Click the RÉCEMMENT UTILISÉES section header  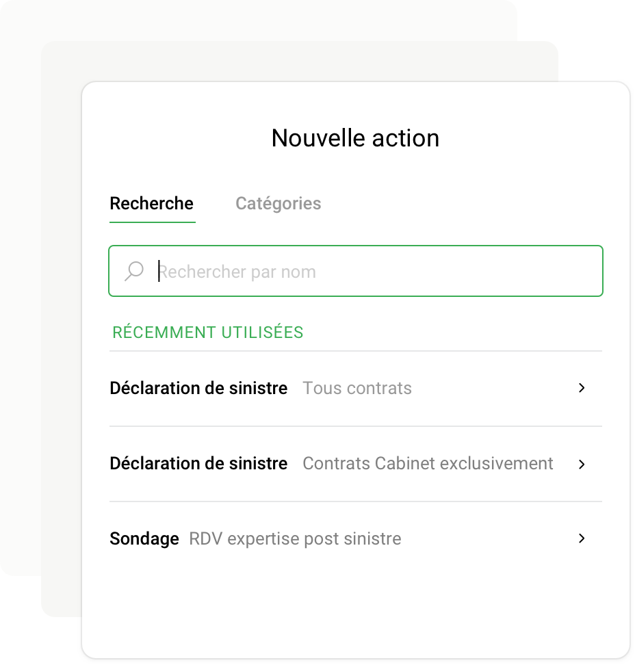point(207,332)
